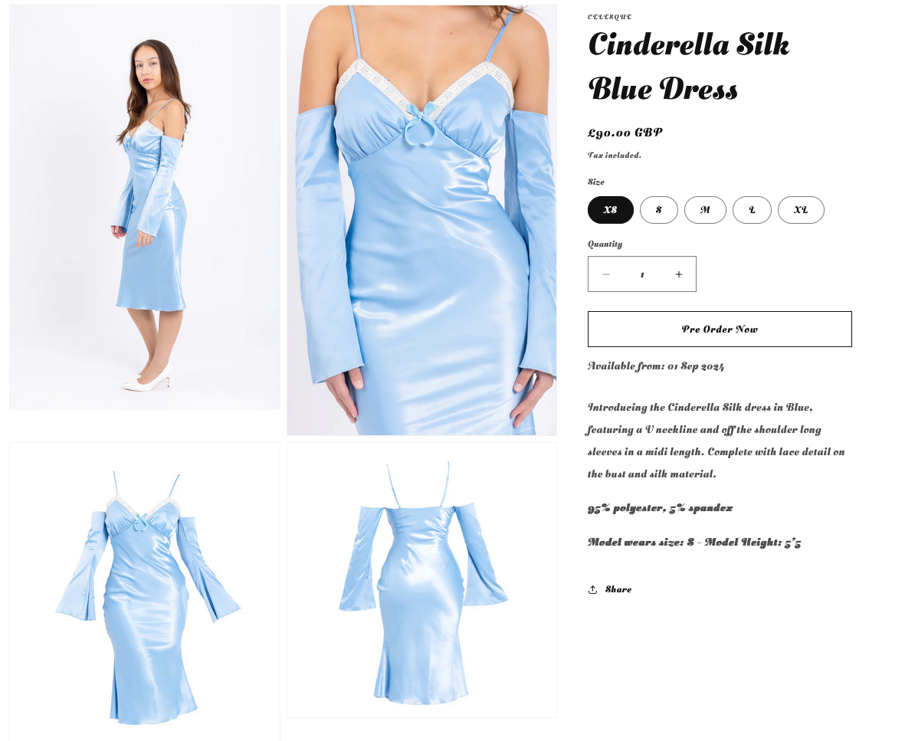The height and width of the screenshot is (741, 905).
Task: Choose the XL size pill
Action: point(801,210)
